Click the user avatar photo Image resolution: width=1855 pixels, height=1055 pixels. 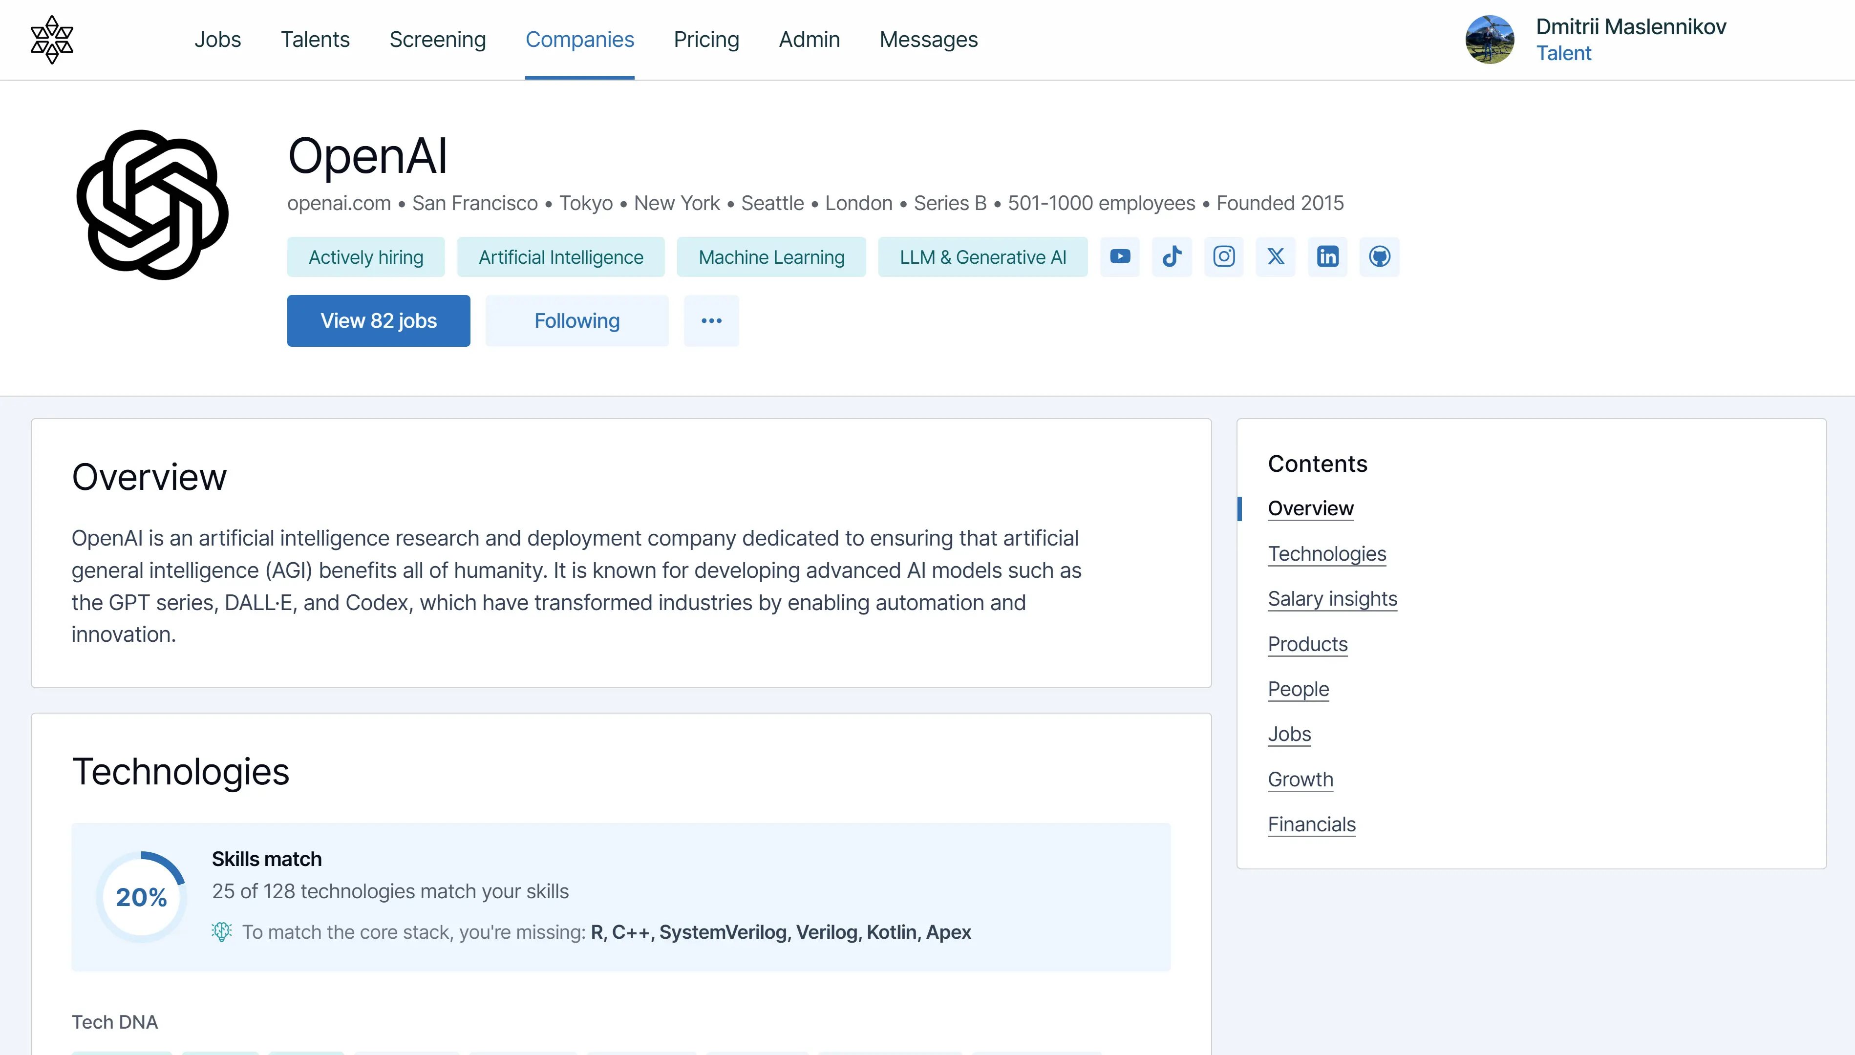click(x=1490, y=40)
